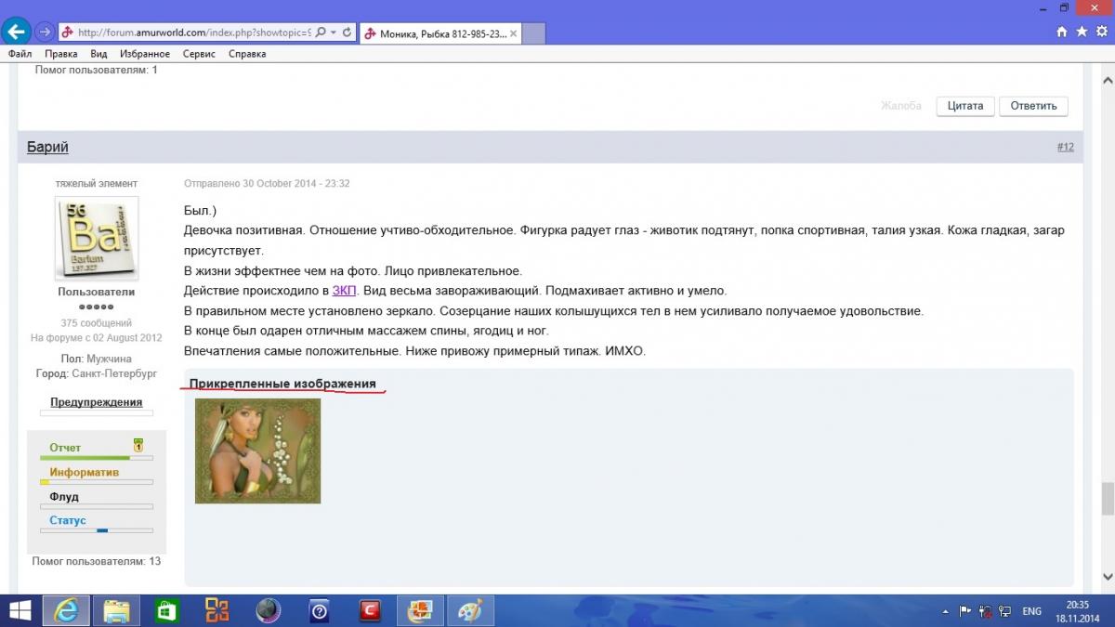The image size is (1115, 627).
Task: Refresh the page with reload icon
Action: (x=348, y=32)
